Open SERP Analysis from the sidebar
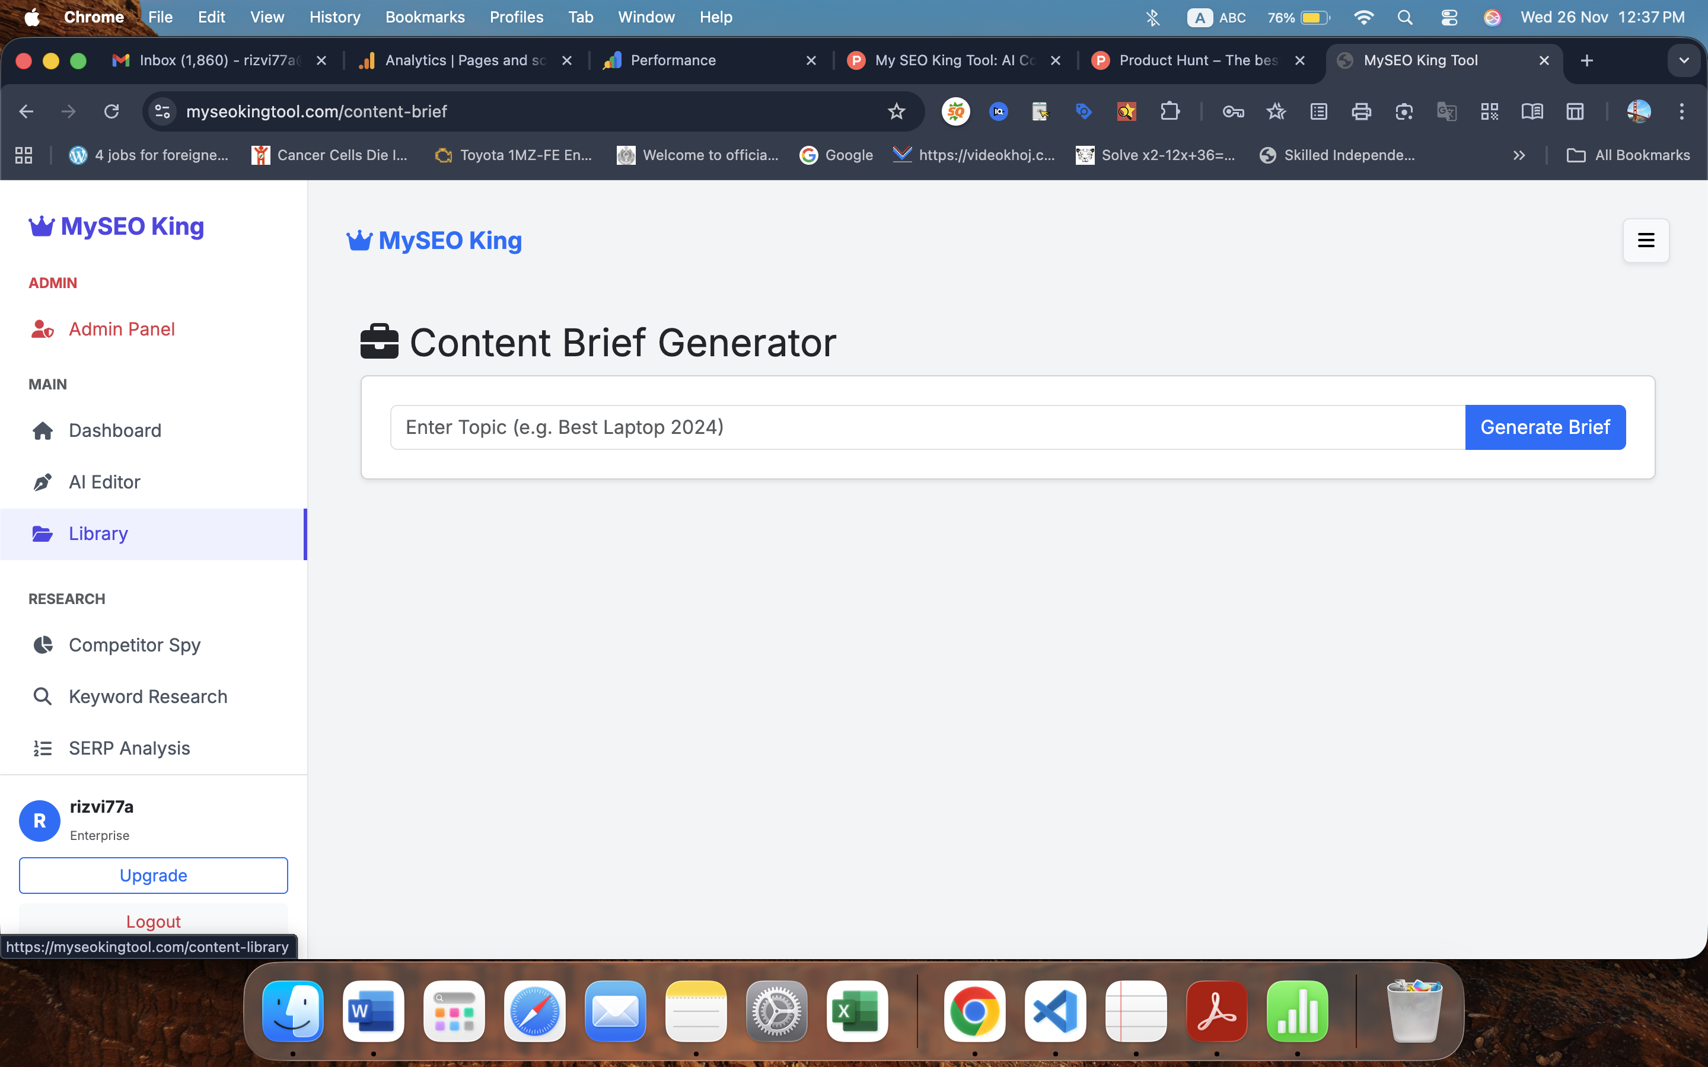The height and width of the screenshot is (1067, 1708). [129, 748]
